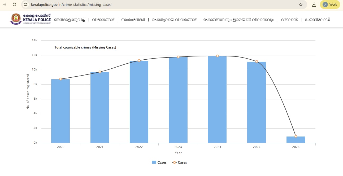This screenshot has width=343, height=176.
Task: Bookmark this page with star icon
Action: click(x=301, y=5)
